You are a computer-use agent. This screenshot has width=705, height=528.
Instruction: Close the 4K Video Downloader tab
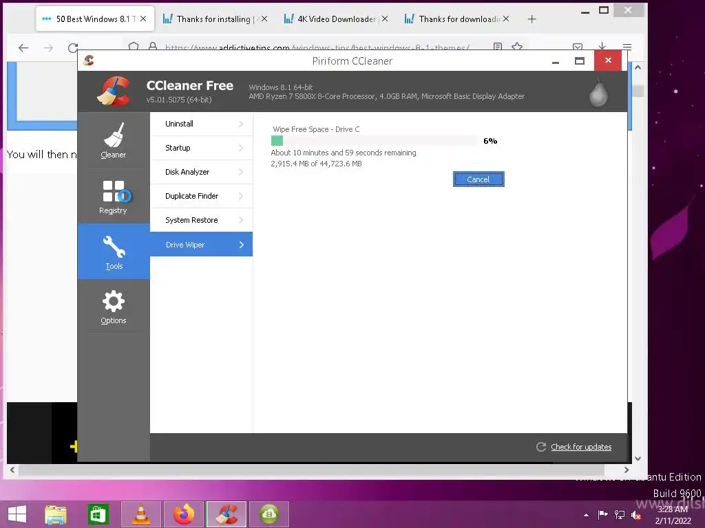coord(385,19)
